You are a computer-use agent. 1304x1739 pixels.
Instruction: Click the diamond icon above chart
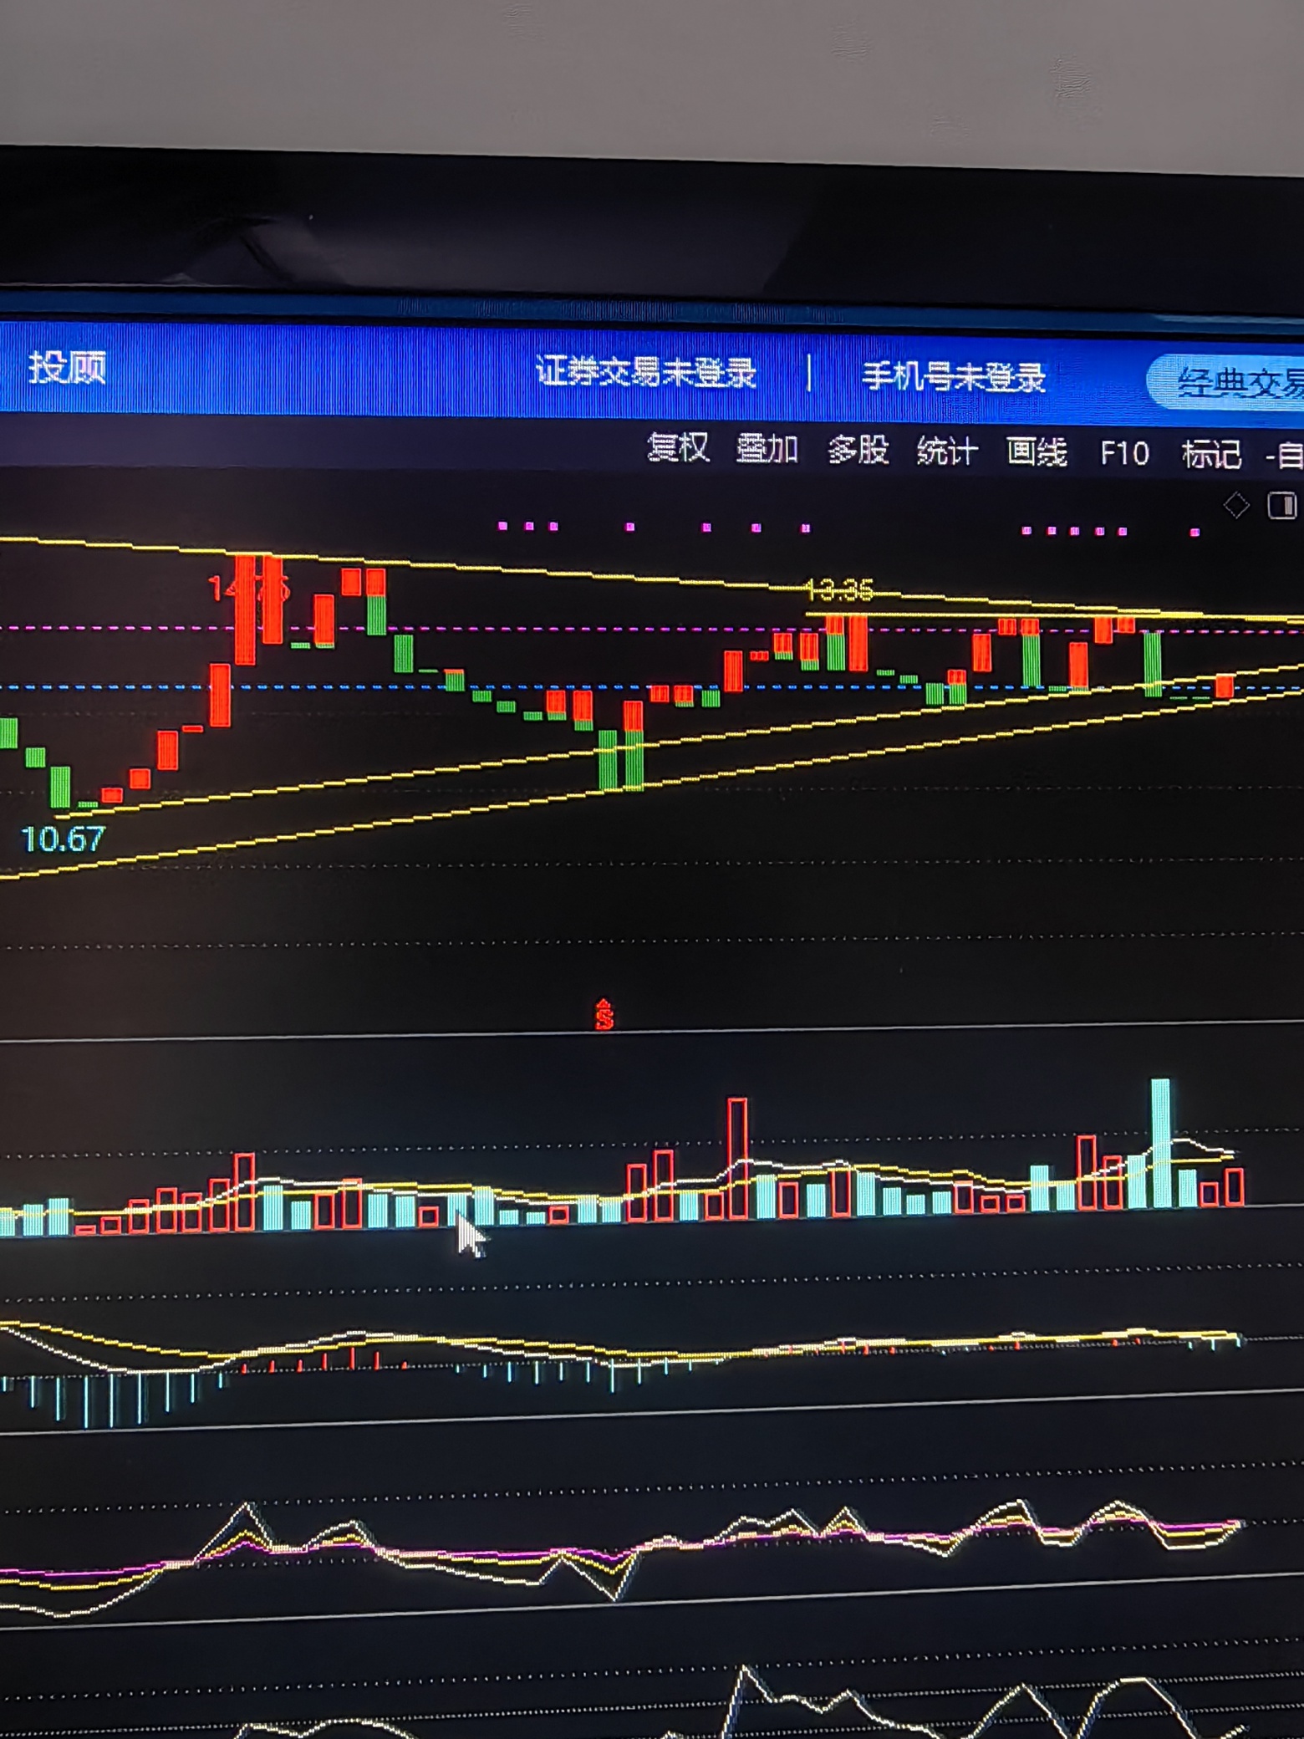click(1236, 505)
